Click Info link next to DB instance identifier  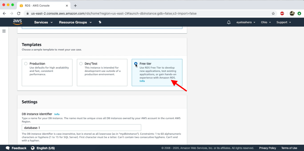click(57, 114)
